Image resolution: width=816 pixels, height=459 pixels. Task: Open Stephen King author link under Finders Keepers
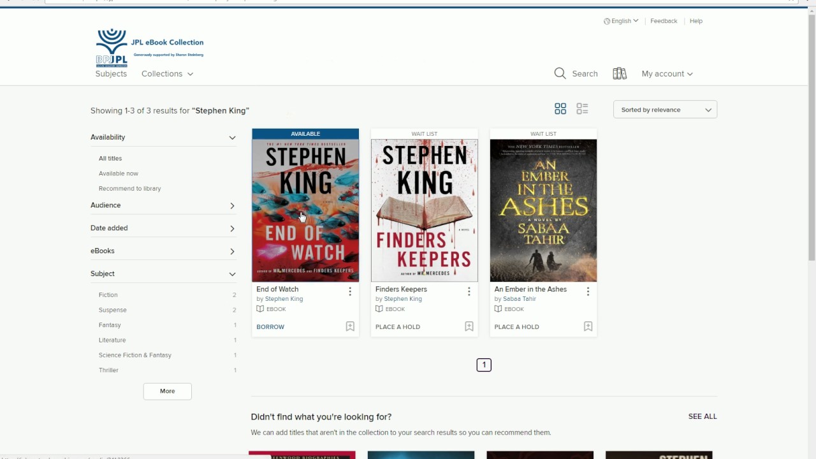pos(403,299)
